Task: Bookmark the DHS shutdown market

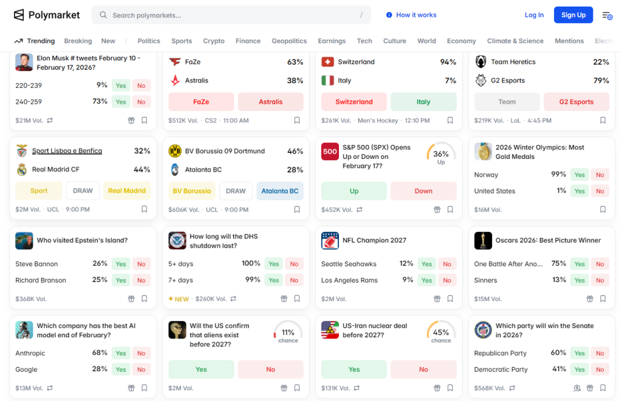Action: point(297,298)
